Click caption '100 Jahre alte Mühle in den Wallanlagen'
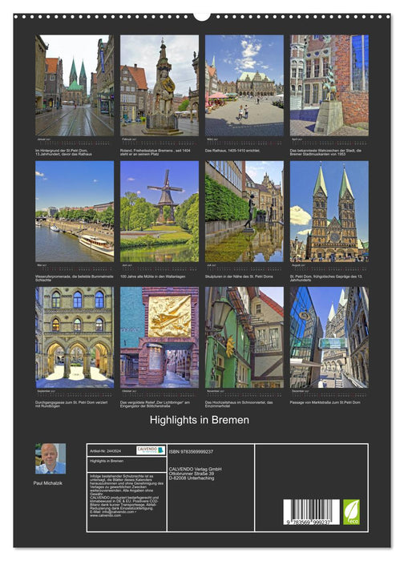The image size is (404, 561). pos(153,276)
